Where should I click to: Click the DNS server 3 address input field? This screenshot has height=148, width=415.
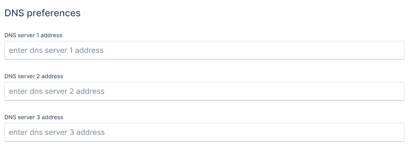click(204, 132)
